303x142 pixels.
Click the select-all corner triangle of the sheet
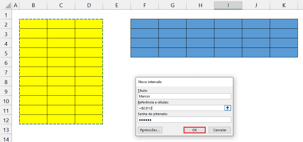[8, 5]
